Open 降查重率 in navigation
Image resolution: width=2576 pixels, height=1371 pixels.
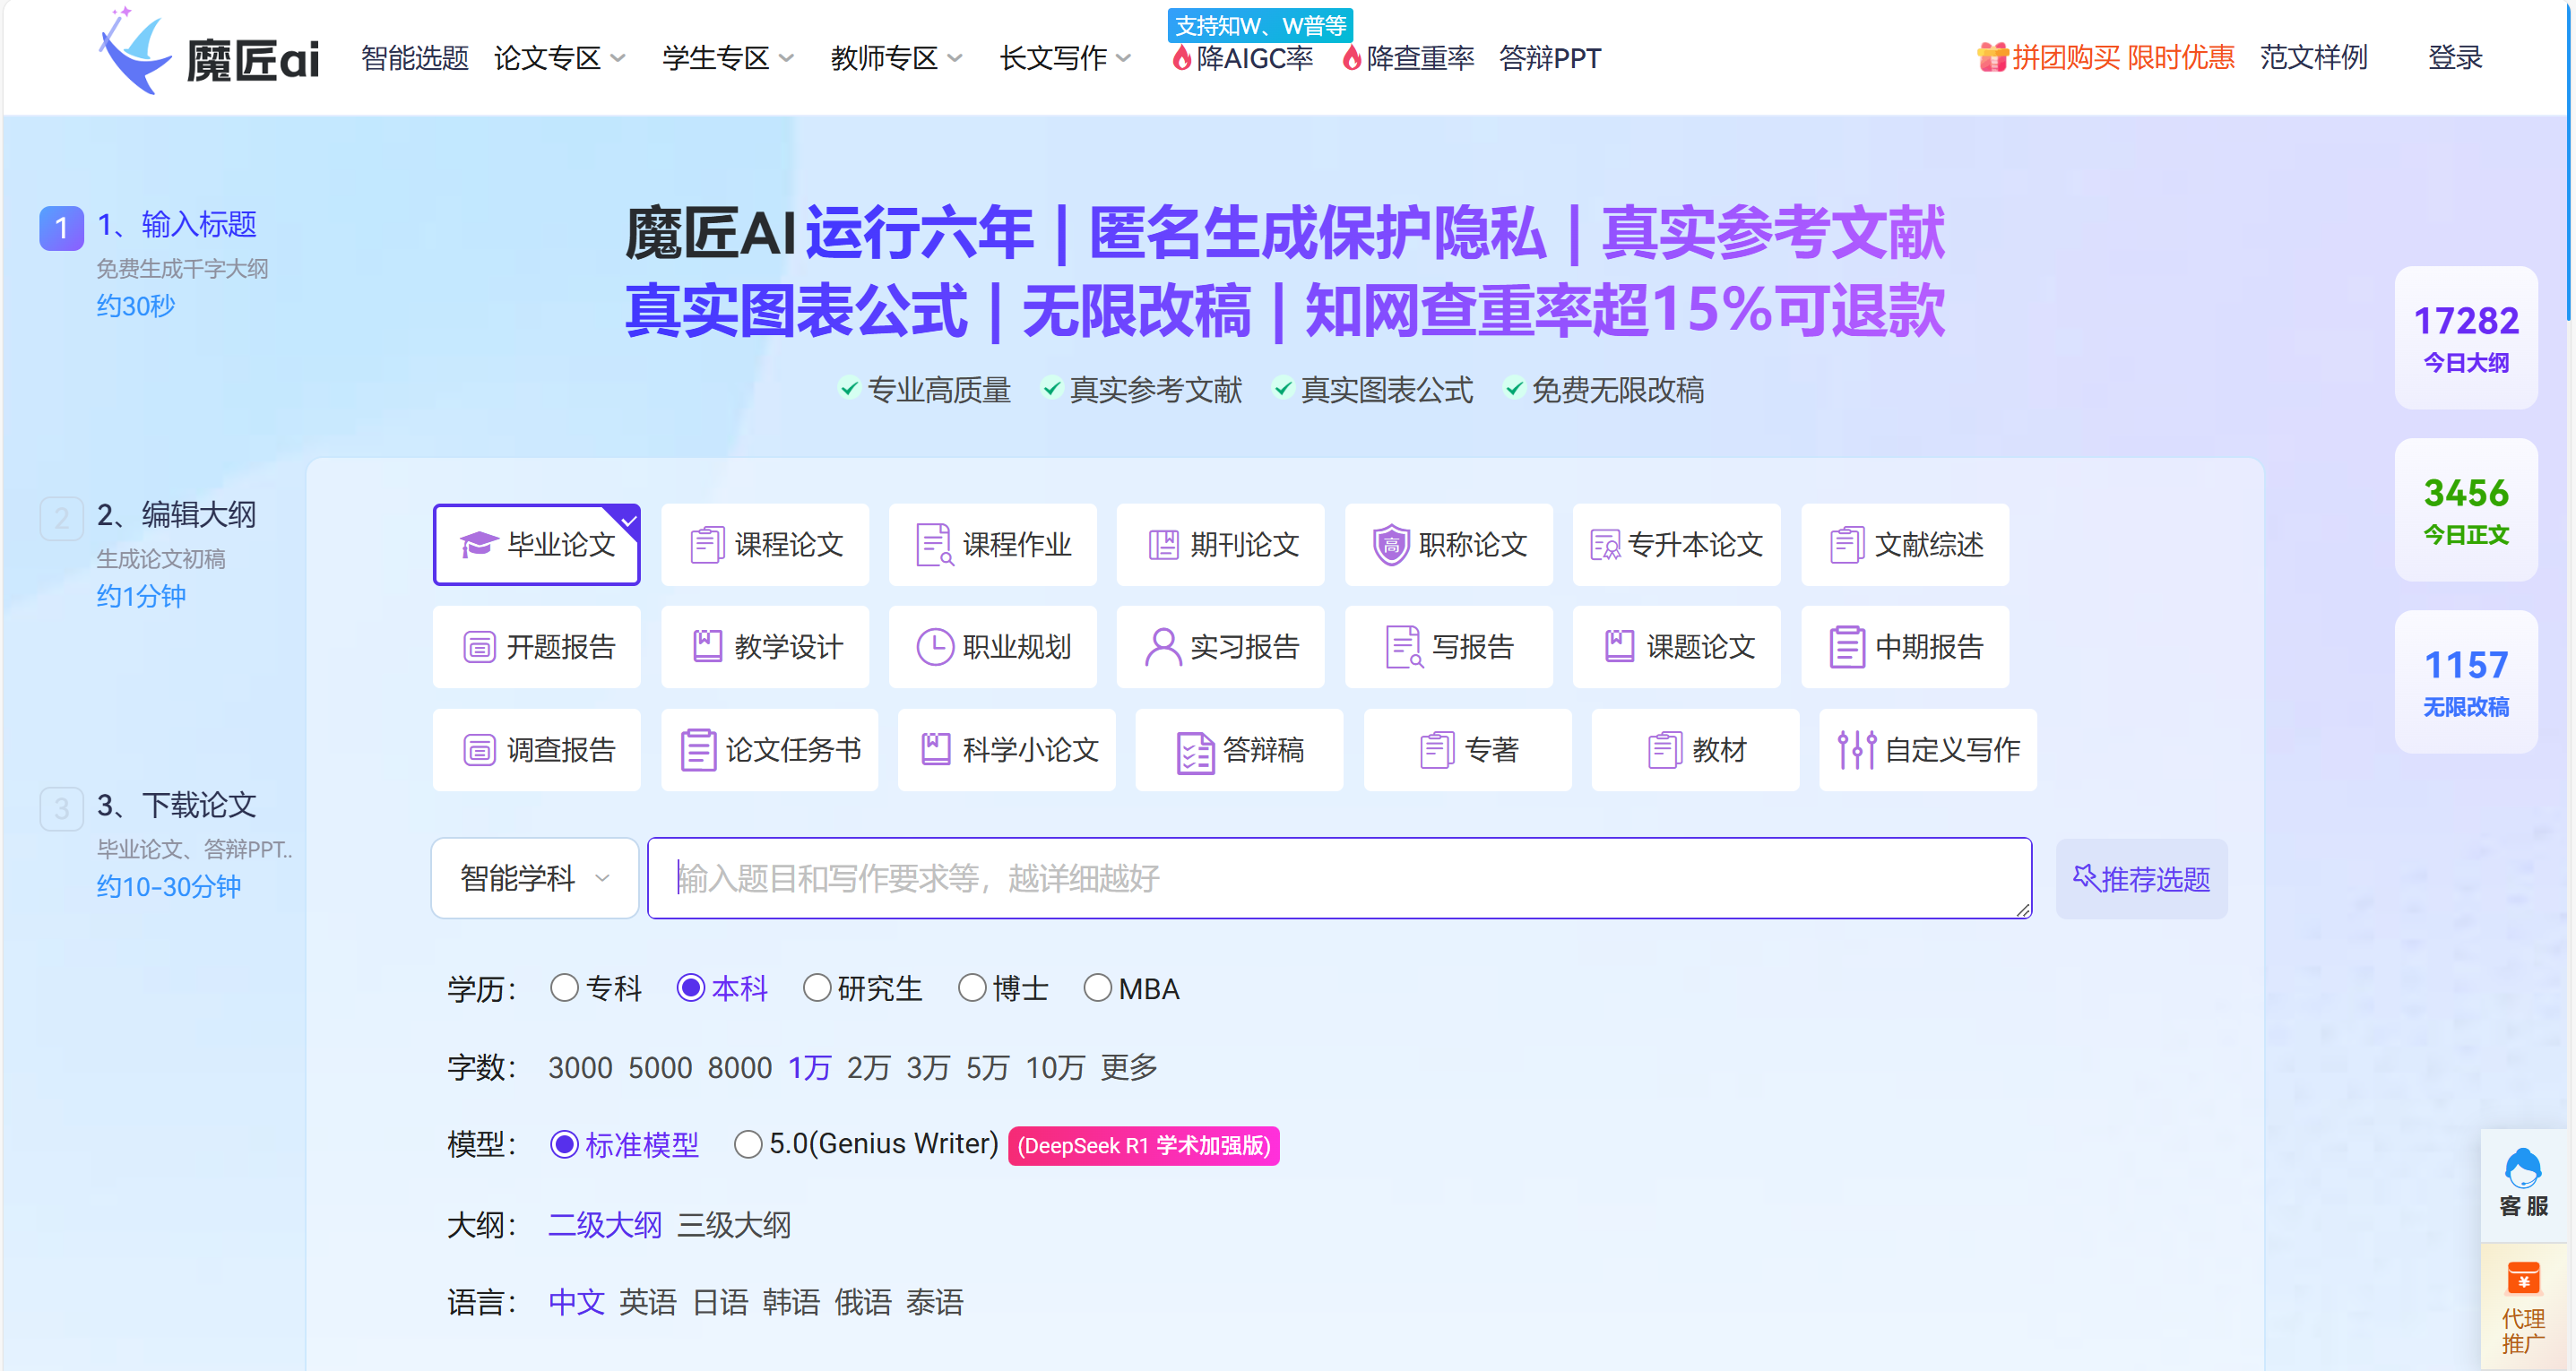[x=1408, y=58]
